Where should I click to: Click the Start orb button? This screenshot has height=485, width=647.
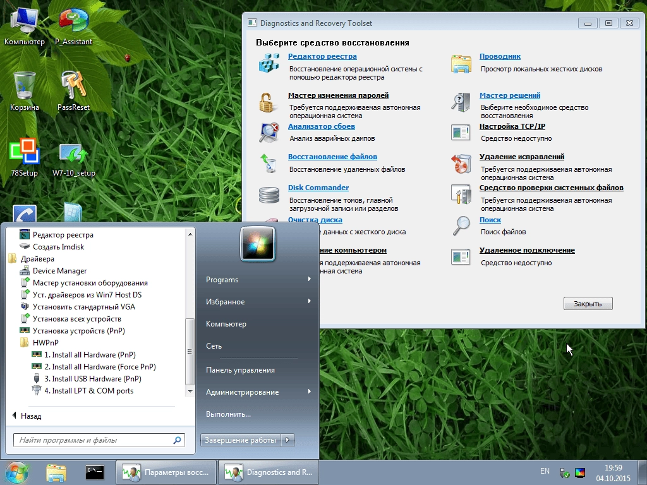click(x=16, y=472)
